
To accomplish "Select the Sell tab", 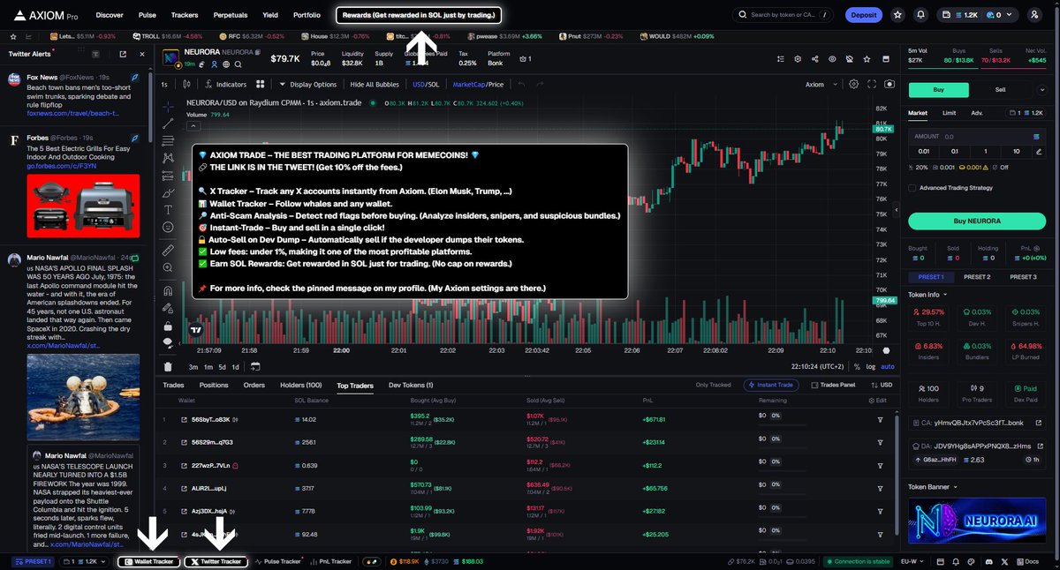I will (x=1000, y=89).
